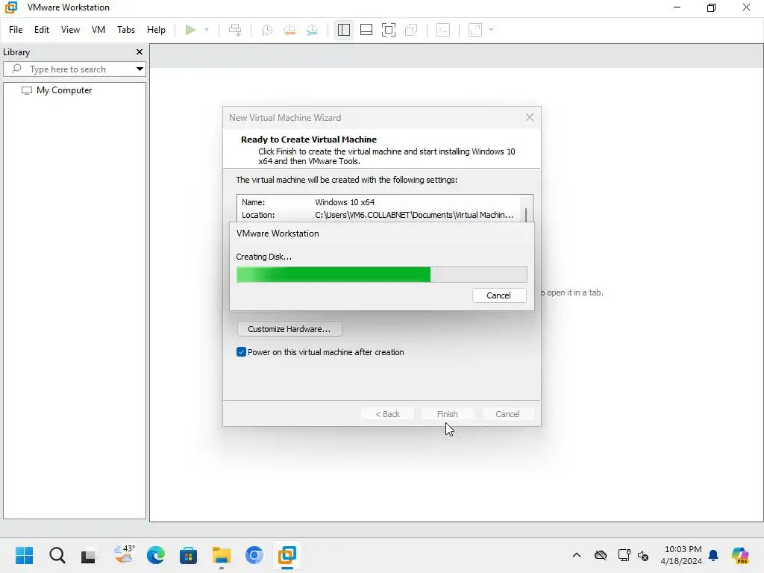Click the Unity mode toolbar icon
Image resolution: width=764 pixels, height=573 pixels.
[411, 30]
